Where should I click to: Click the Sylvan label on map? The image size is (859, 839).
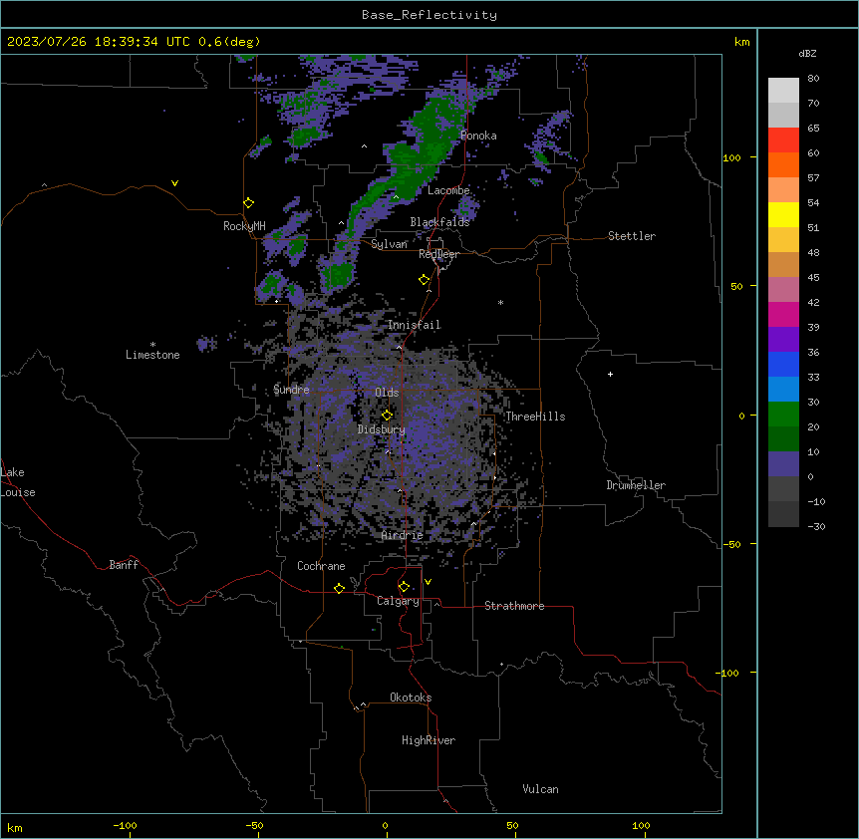pos(389,244)
